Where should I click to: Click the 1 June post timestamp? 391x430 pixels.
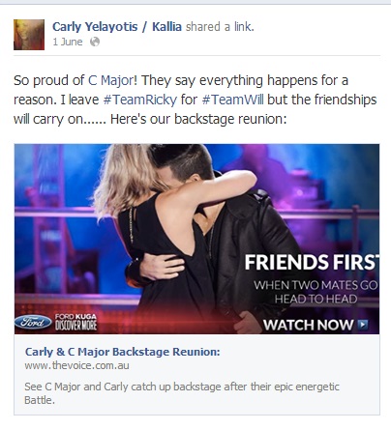click(x=68, y=42)
